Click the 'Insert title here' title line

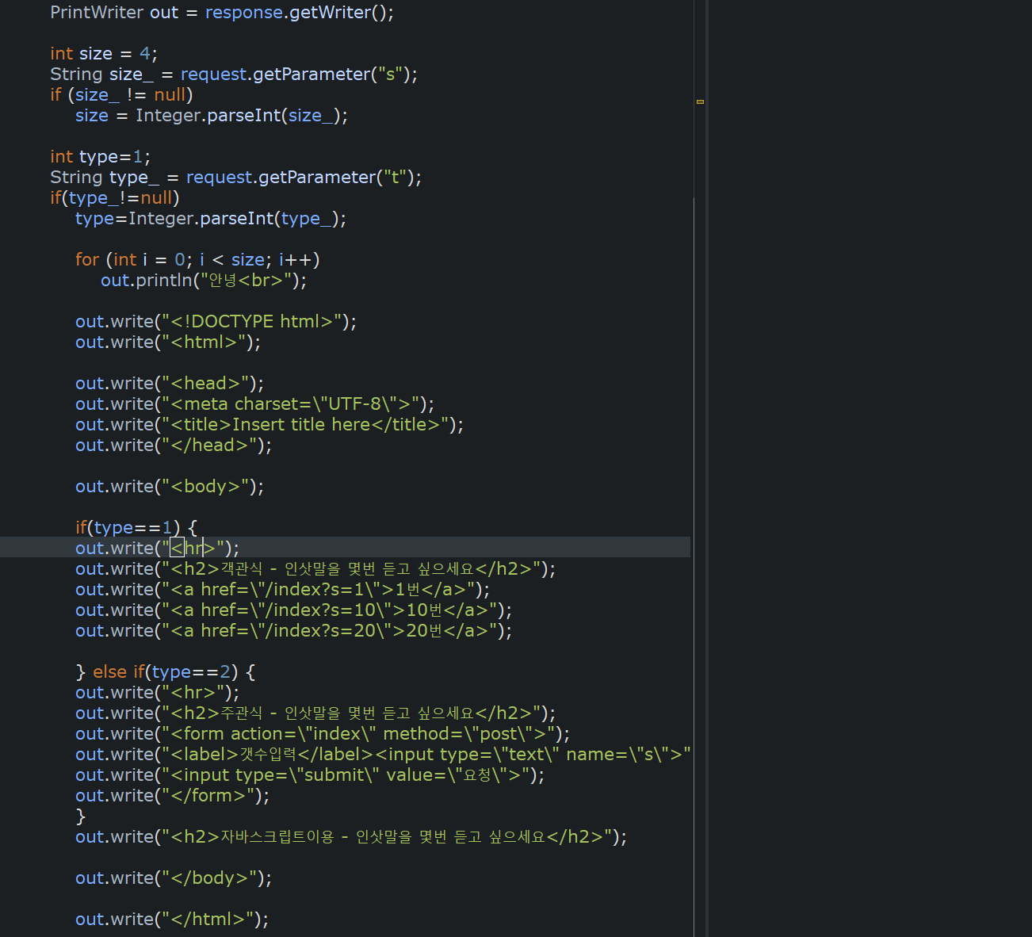[269, 425]
